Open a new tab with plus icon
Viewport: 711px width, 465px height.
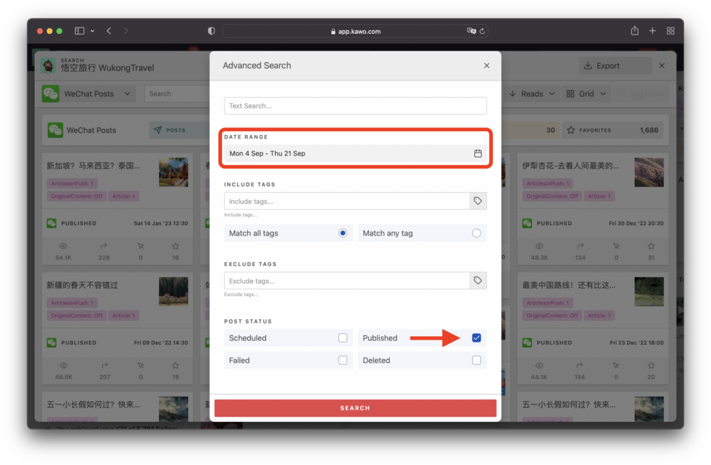click(653, 30)
